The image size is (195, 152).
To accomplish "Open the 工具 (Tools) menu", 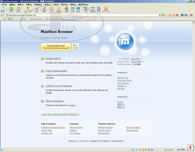I will point(56,5).
